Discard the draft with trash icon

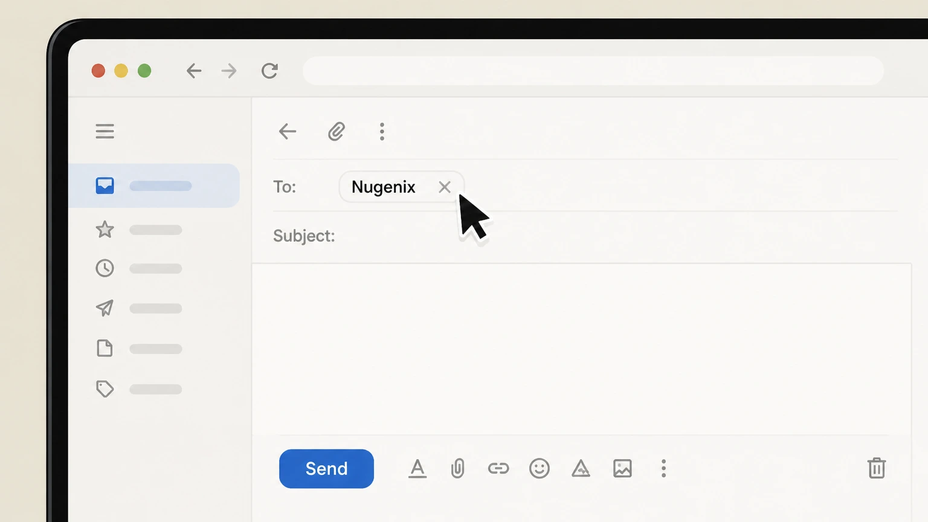tap(877, 468)
